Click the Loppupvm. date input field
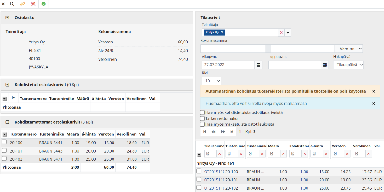The height and width of the screenshot is (192, 384). coord(294,65)
